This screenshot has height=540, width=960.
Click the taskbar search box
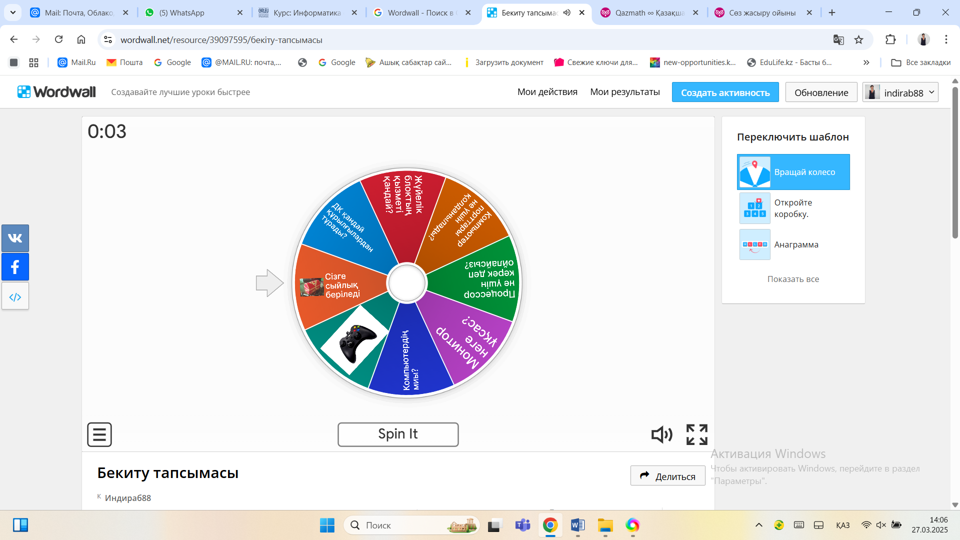(x=411, y=525)
